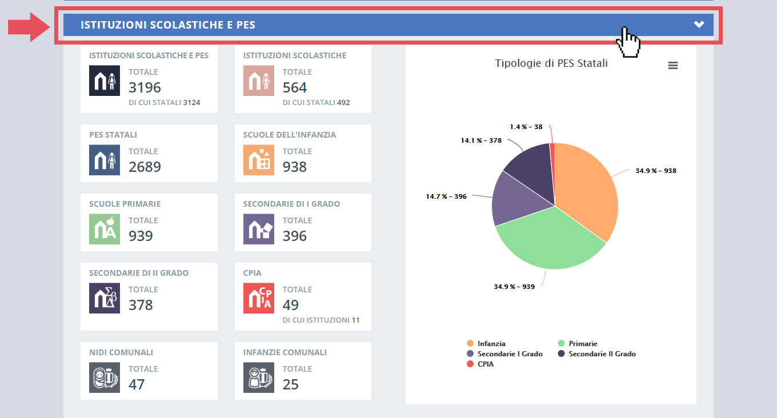Image resolution: width=777 pixels, height=418 pixels.
Task: Click the Secondarie di I Grado total 396
Action: tap(295, 236)
